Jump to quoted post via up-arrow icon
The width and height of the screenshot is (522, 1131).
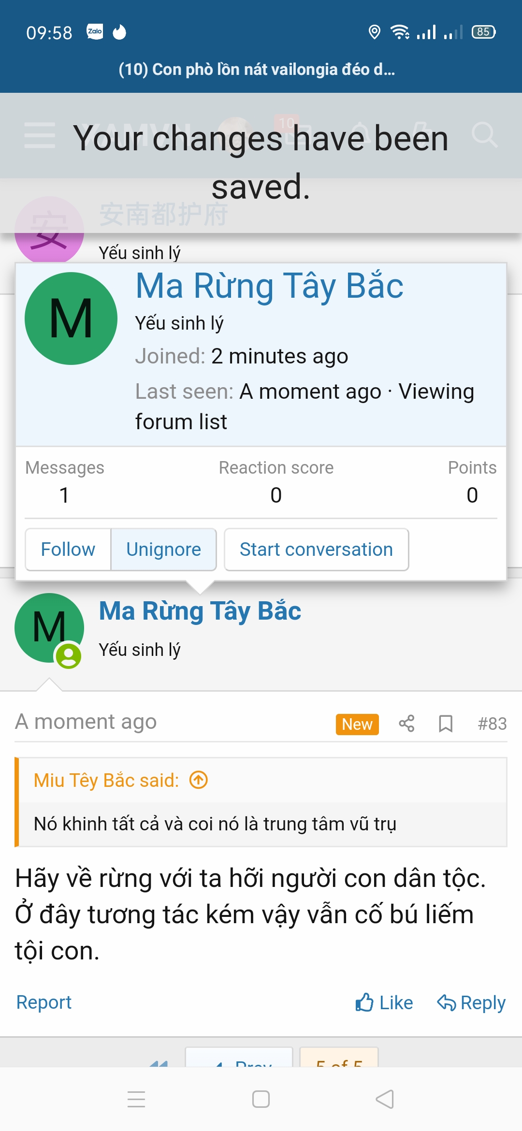click(199, 780)
